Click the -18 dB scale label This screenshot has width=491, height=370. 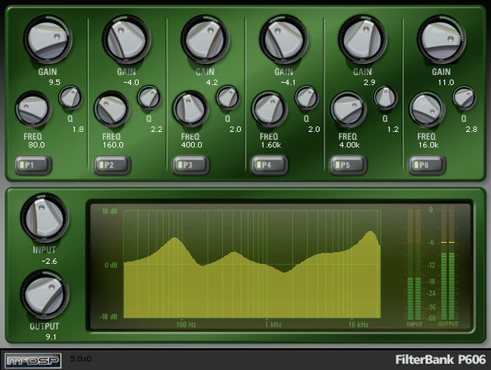[108, 317]
